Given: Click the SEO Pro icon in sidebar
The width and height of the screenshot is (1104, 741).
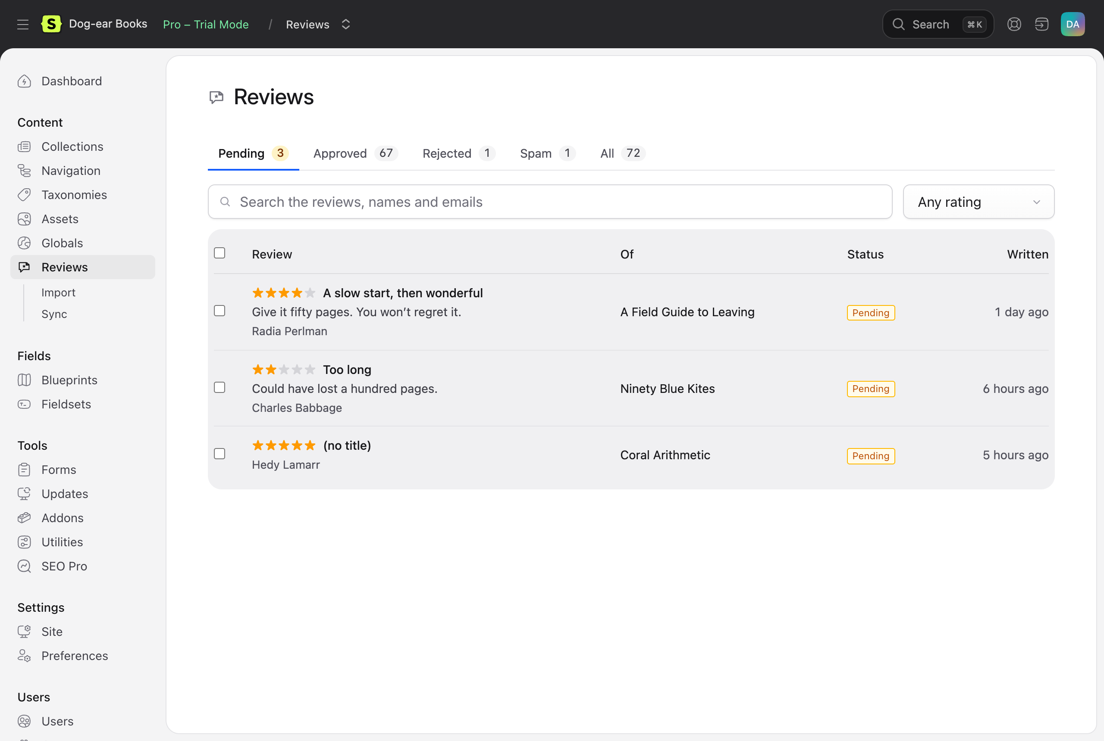Looking at the screenshot, I should 24,566.
